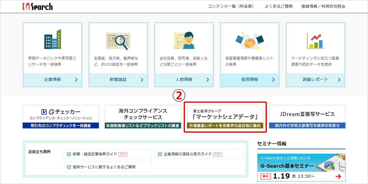Open the JDreamⅢ複写サービス banner
The width and height of the screenshot is (368, 184).
click(x=307, y=117)
